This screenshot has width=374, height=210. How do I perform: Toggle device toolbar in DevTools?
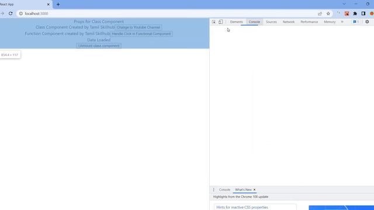point(221,22)
